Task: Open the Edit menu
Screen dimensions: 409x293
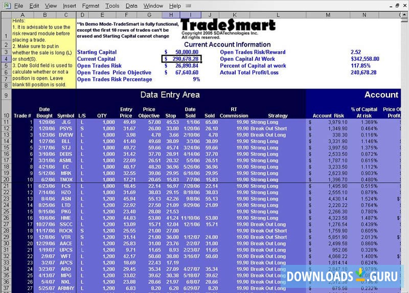Action: coord(34,6)
